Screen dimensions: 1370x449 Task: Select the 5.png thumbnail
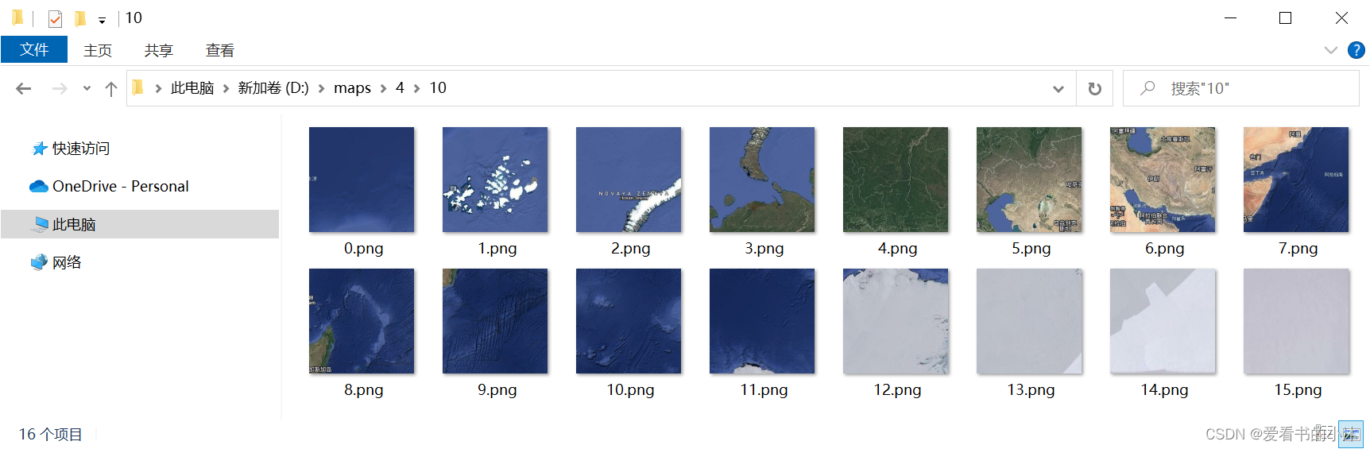[x=1029, y=180]
